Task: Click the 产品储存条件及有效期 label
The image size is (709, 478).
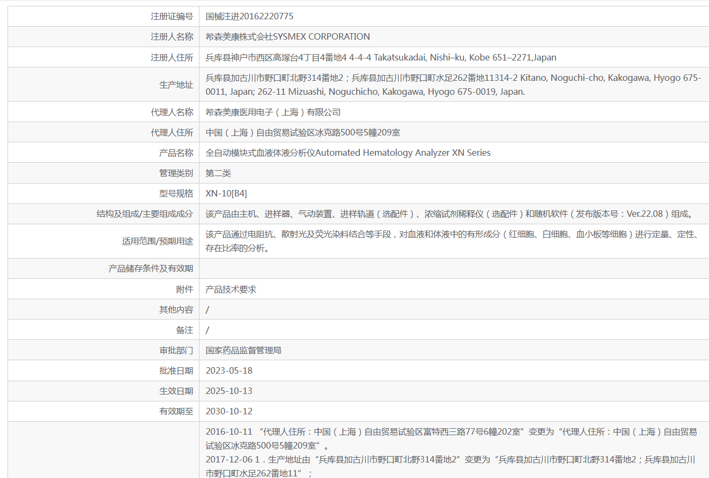Action: [x=151, y=269]
